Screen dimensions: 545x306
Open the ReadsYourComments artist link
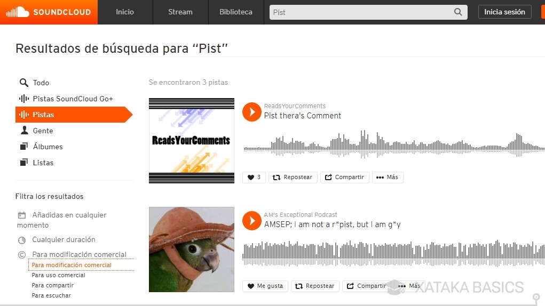[x=295, y=106]
